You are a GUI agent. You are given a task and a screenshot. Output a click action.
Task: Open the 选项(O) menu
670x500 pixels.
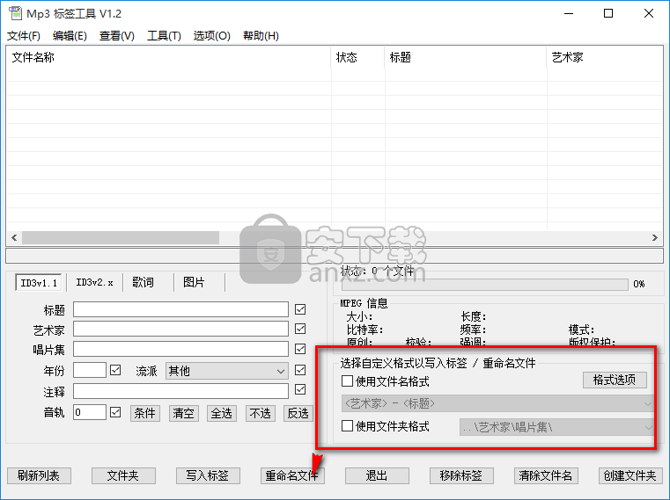pyautogui.click(x=211, y=36)
